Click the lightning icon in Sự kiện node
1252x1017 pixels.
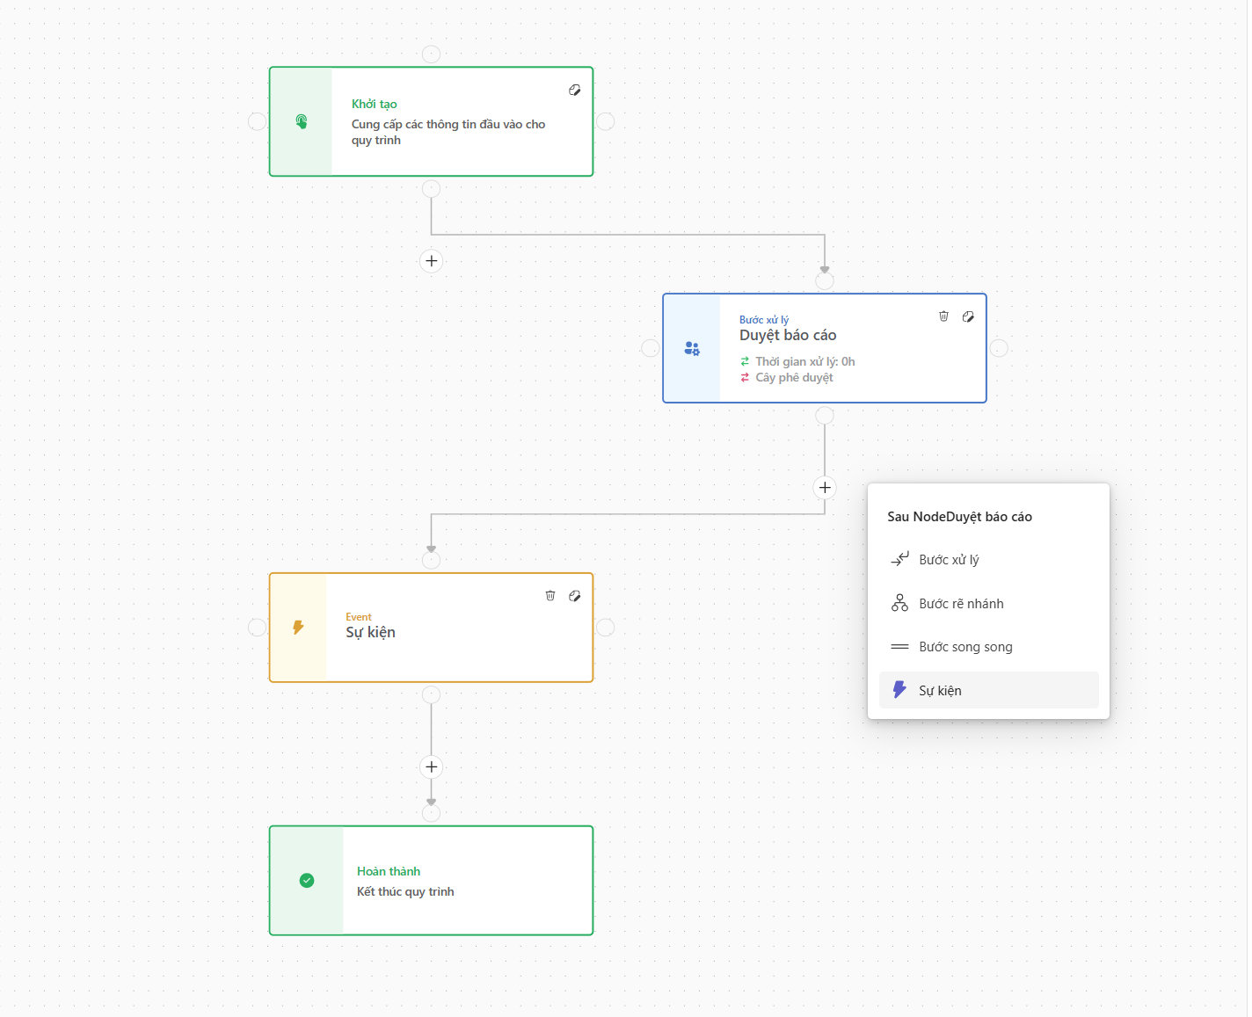298,628
